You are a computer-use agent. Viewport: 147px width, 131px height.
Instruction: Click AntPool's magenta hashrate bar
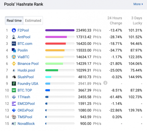point(56,37)
